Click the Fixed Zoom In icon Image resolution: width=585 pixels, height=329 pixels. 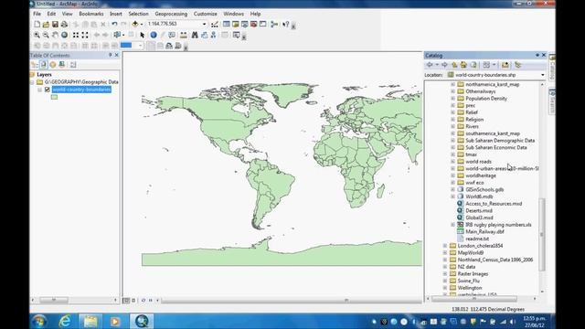point(76,35)
